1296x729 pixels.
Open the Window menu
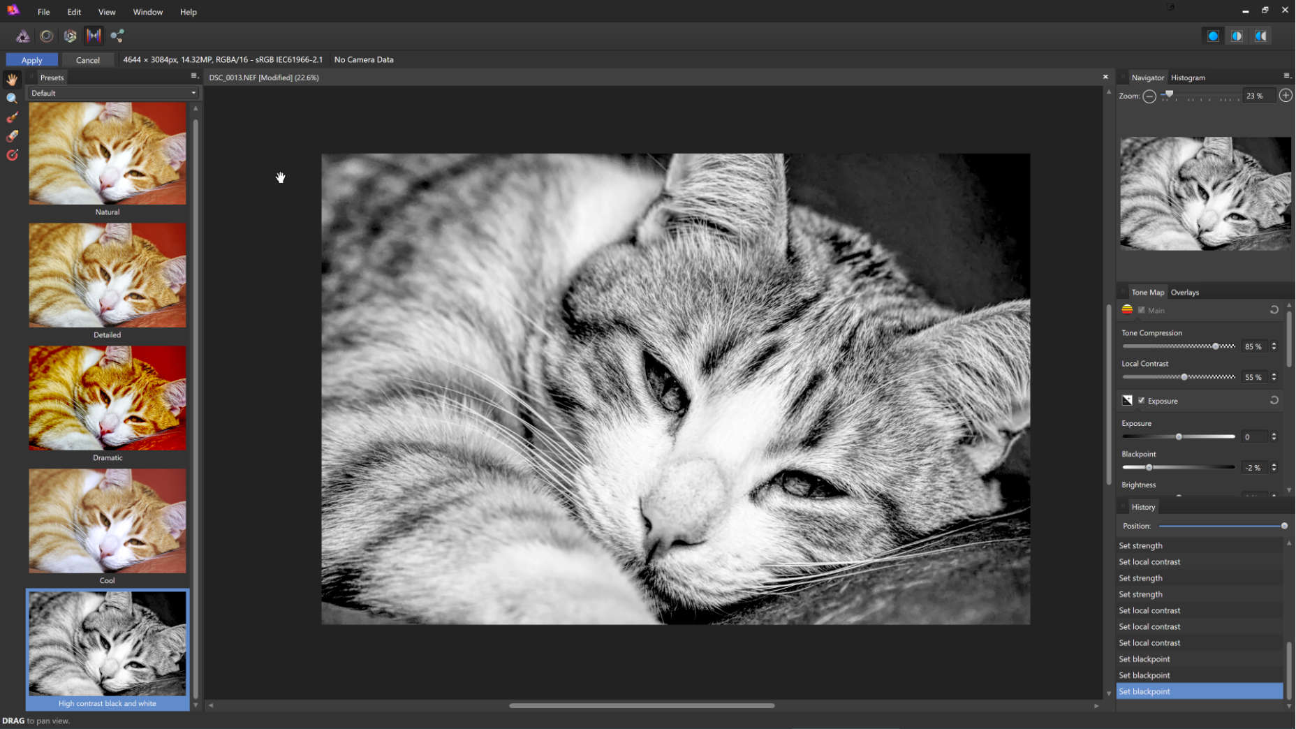pos(148,12)
